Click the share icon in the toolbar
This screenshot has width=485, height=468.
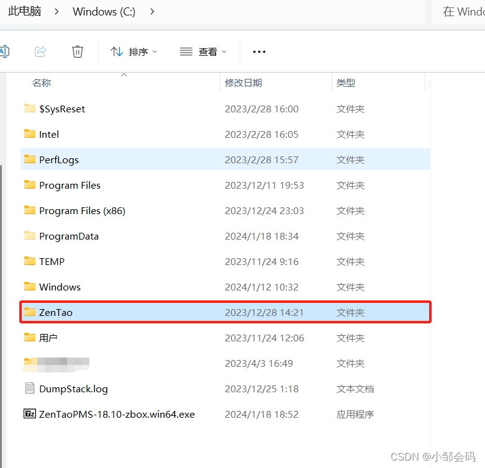click(x=40, y=52)
